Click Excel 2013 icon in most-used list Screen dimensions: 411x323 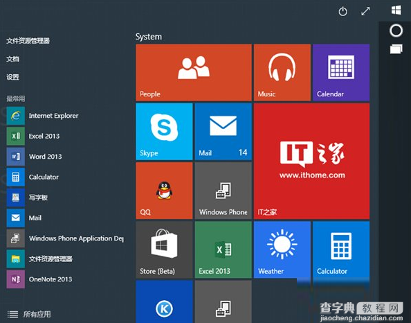[16, 136]
